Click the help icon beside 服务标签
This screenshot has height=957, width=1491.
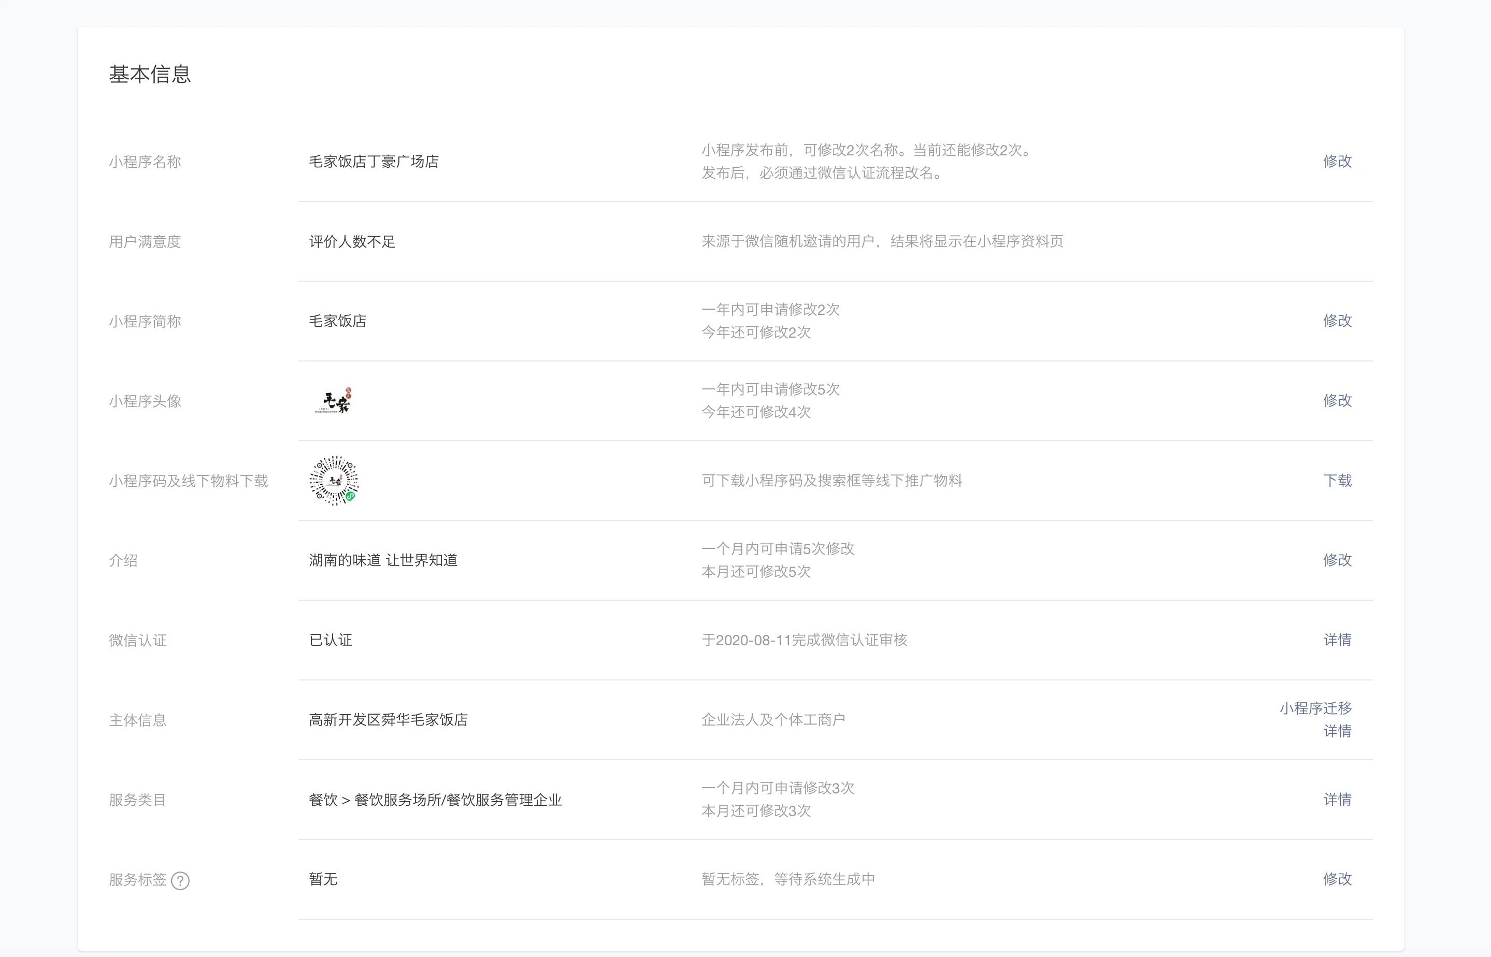pos(180,880)
